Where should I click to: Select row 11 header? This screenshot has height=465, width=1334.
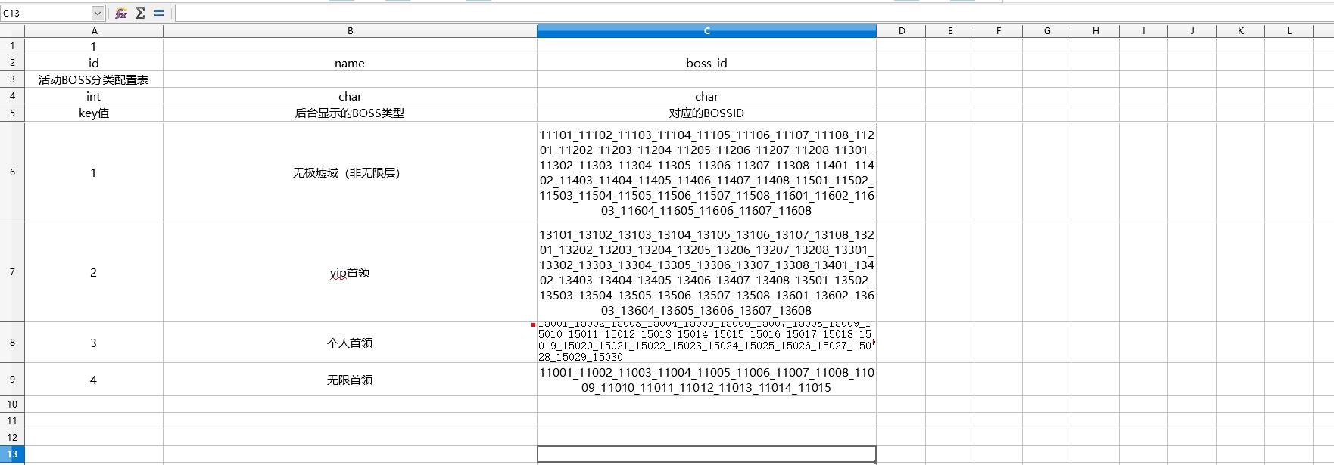pos(12,421)
